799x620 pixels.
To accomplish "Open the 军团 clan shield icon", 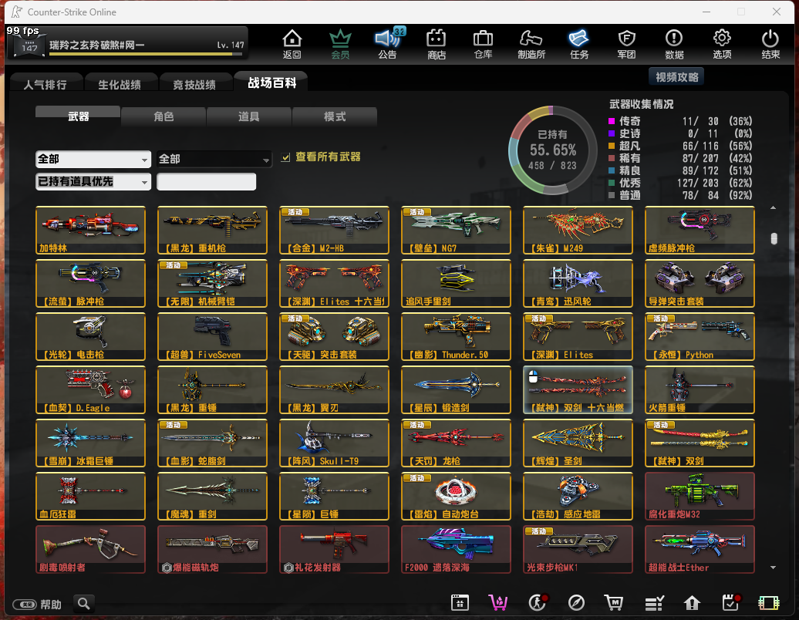I will coord(626,44).
